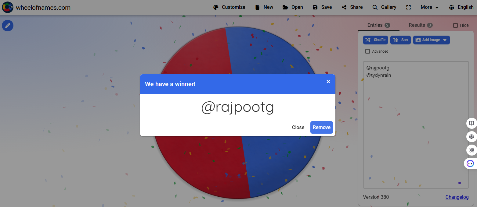
Task: Click the winner name @rajpootg text
Action: 237,107
